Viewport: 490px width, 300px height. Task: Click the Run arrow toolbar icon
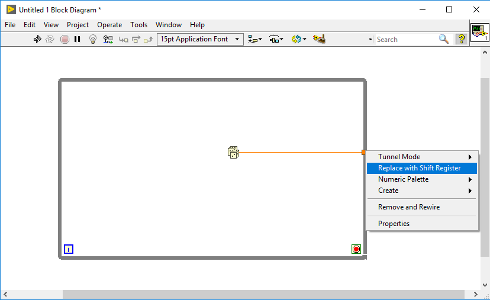(x=37, y=39)
